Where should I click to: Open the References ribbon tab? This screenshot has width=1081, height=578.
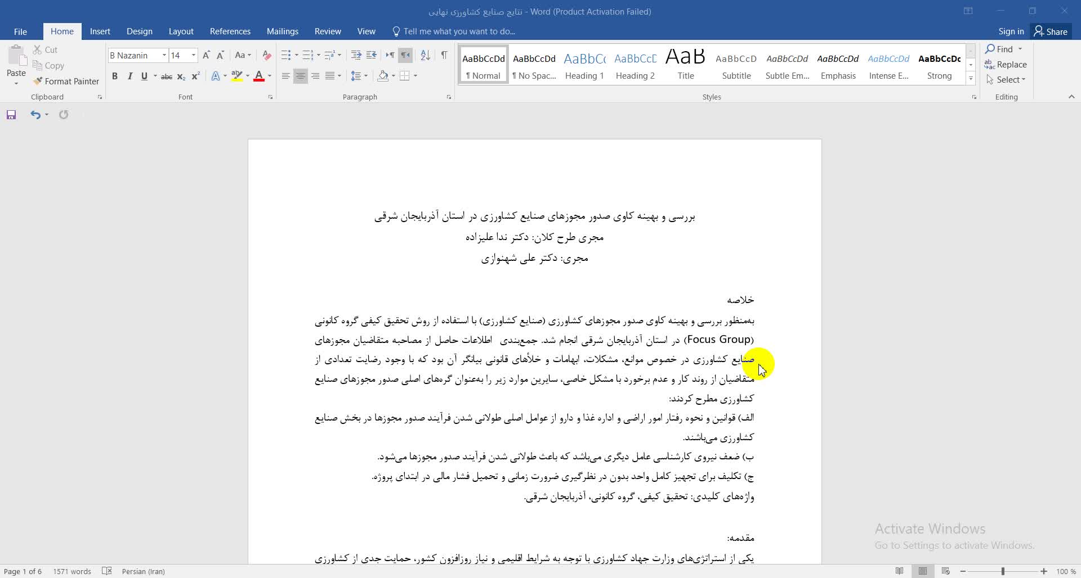(230, 31)
